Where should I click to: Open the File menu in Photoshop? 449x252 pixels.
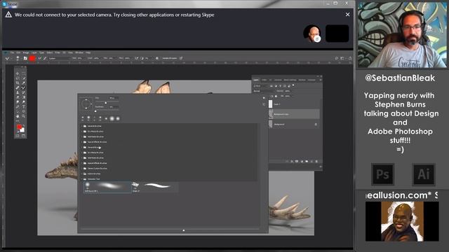[12, 52]
